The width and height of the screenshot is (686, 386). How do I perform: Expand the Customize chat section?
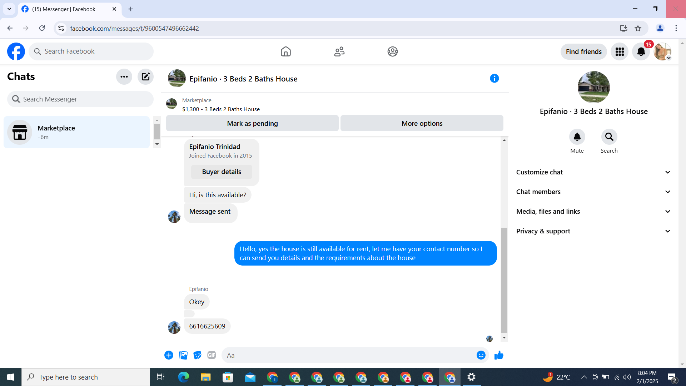point(593,172)
